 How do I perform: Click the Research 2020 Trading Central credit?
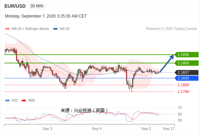tap(171, 29)
